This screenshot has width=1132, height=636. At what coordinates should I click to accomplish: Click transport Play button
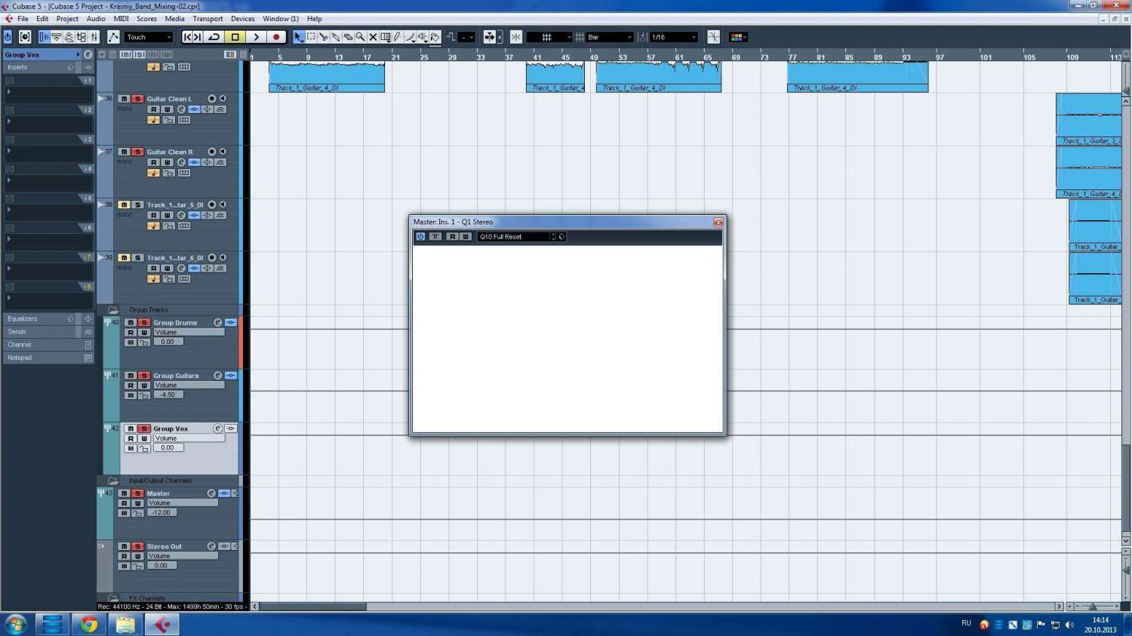[x=256, y=37]
